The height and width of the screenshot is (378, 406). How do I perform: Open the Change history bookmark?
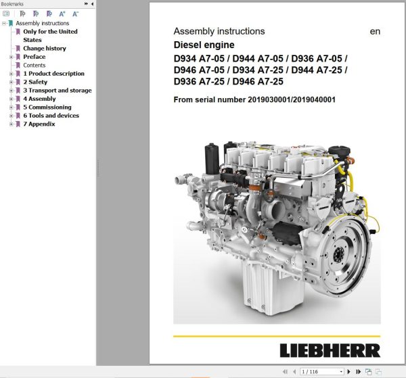(x=45, y=49)
